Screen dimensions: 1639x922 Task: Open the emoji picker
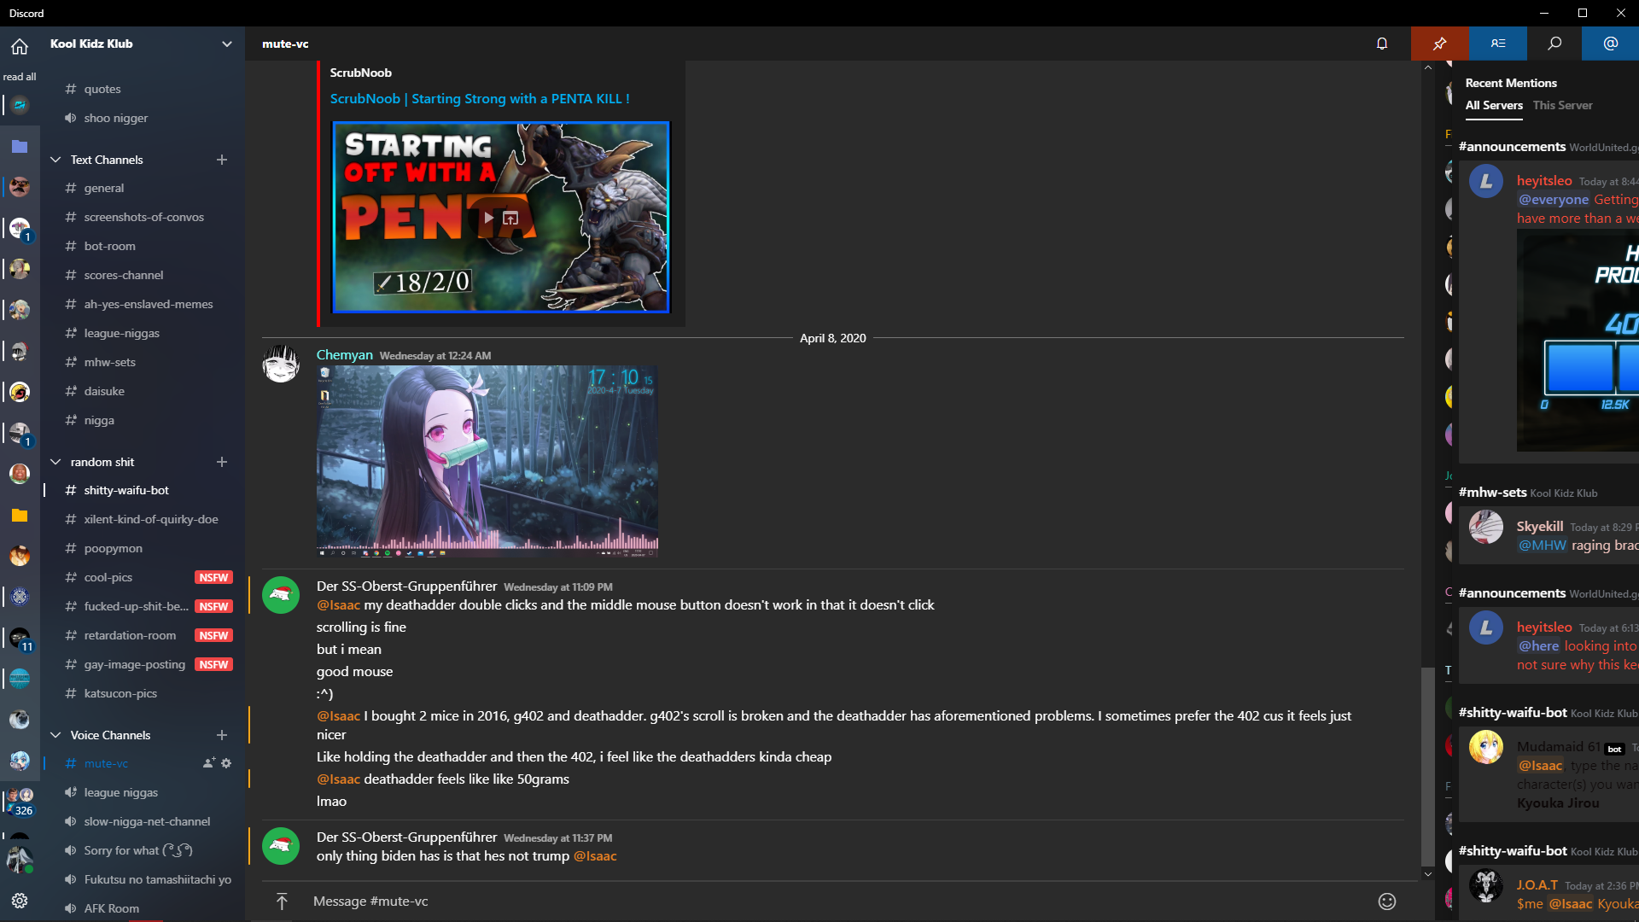1387,902
